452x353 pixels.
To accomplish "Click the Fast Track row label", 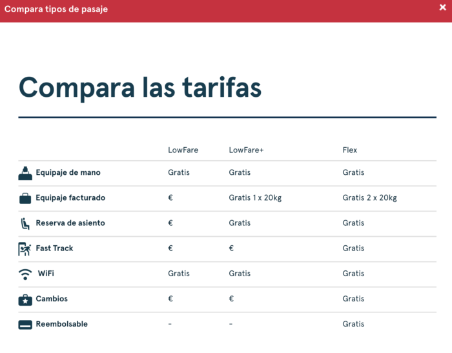I will pos(54,248).
